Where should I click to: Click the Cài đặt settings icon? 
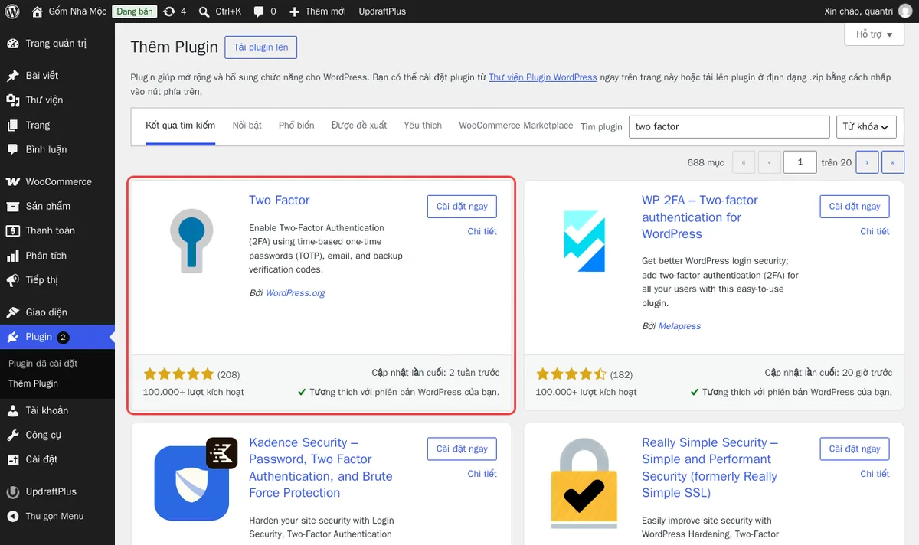tap(13, 459)
